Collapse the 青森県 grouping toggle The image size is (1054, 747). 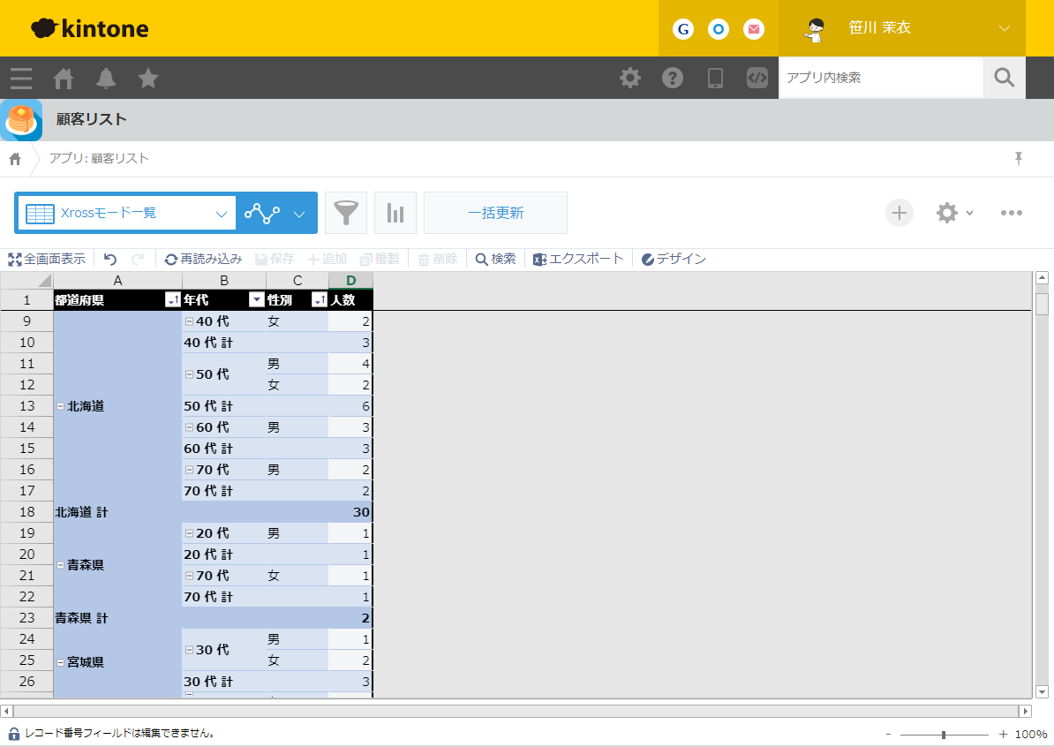[60, 564]
